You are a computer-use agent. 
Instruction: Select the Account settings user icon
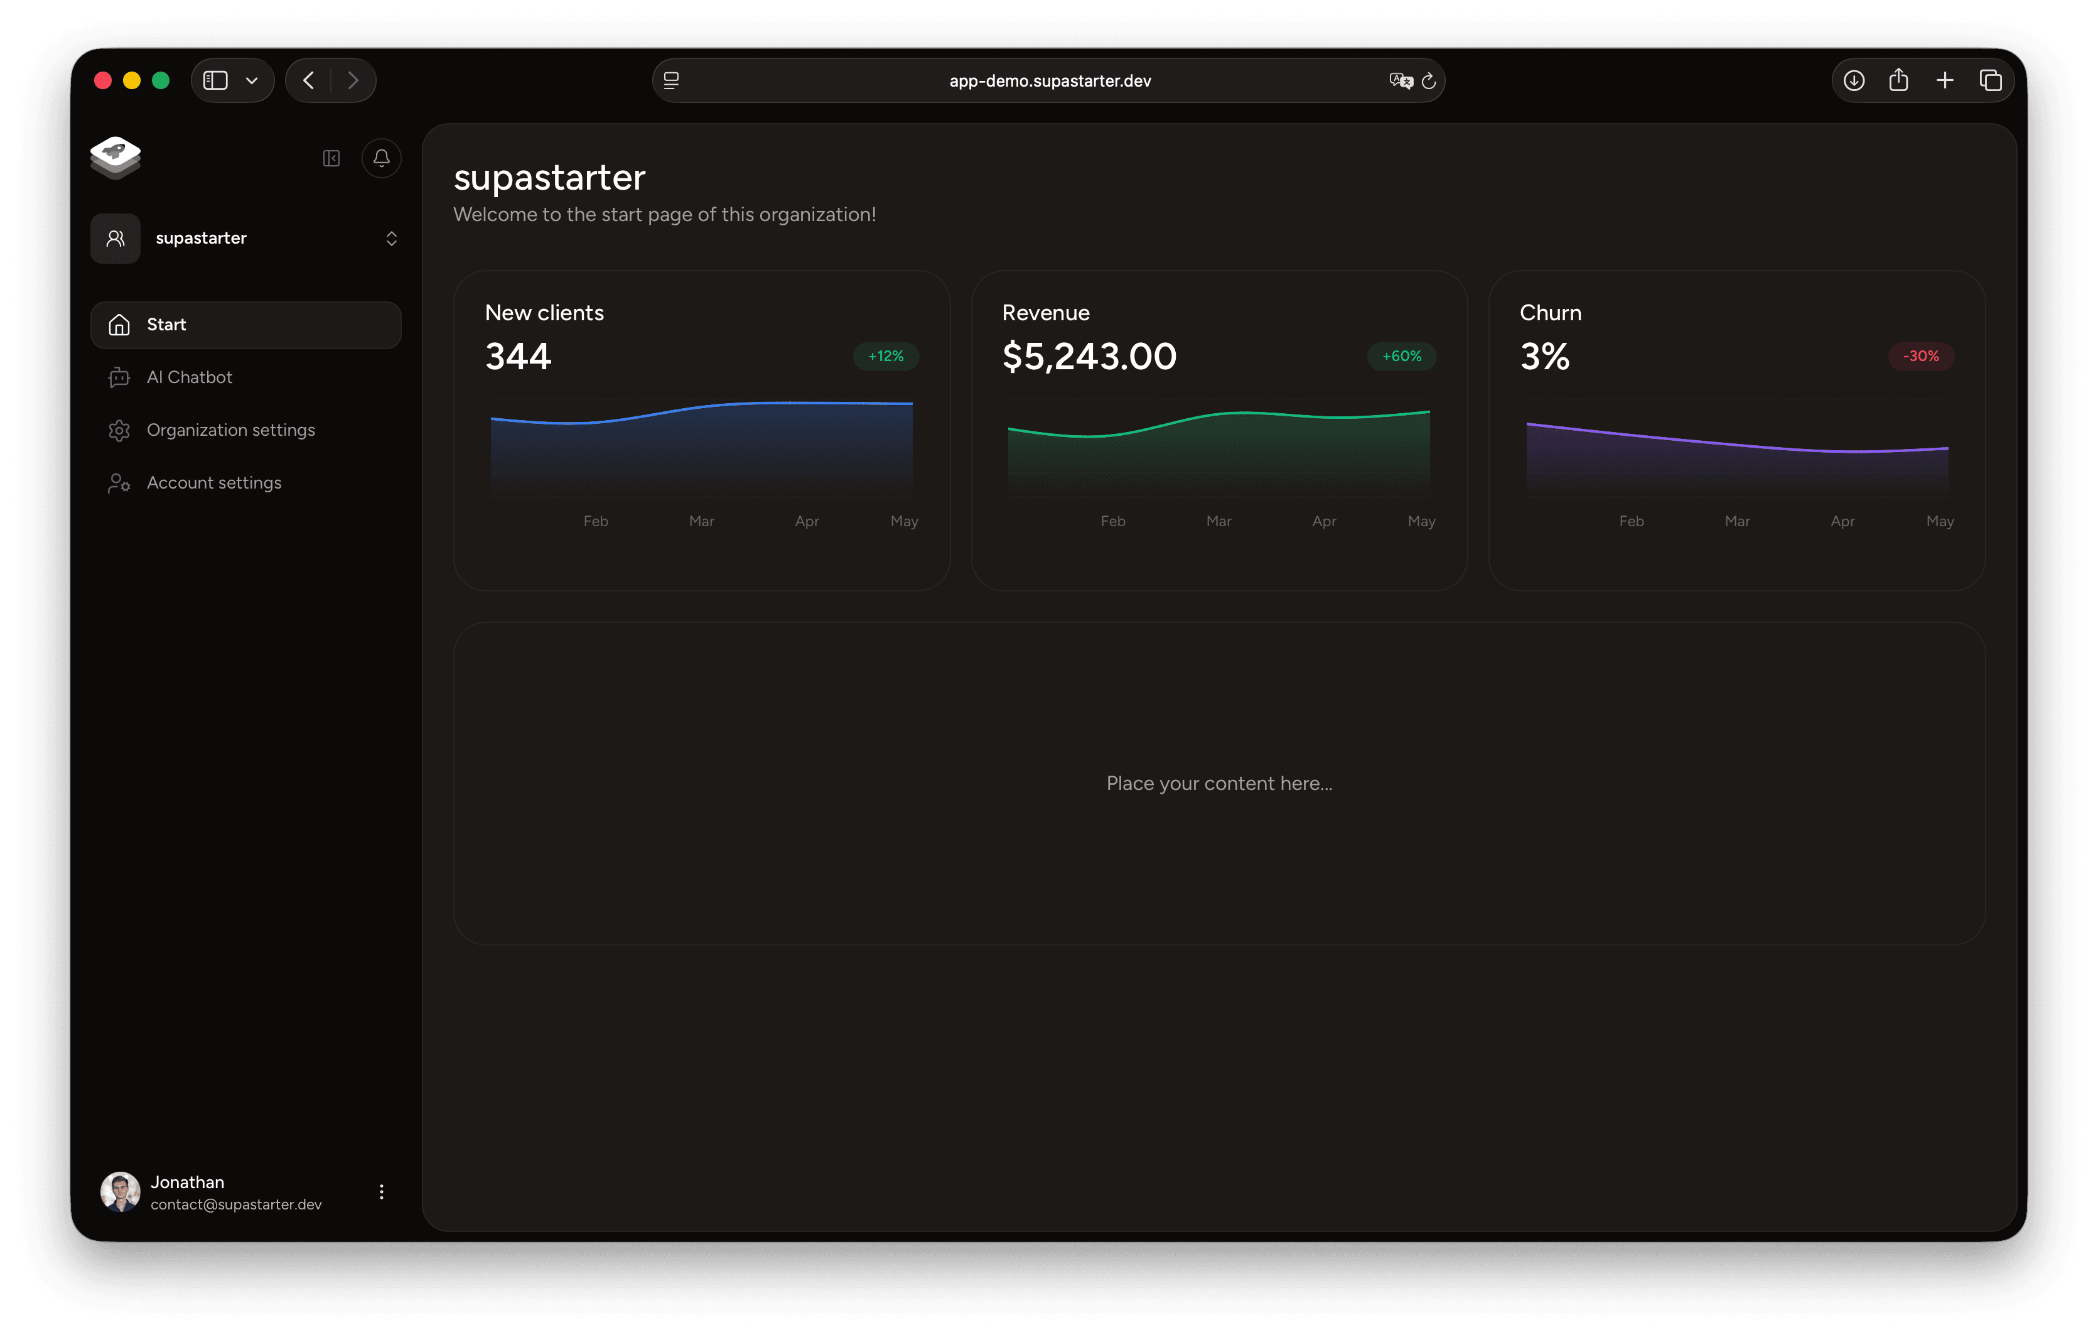click(x=119, y=482)
